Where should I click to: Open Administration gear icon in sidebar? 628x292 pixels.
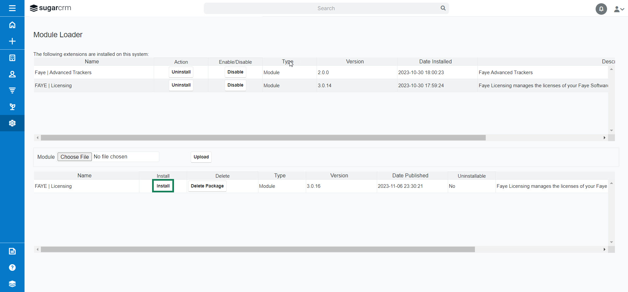coord(12,123)
